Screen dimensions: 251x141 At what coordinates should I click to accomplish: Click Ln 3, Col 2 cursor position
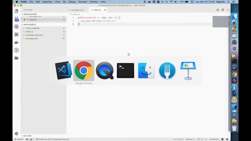point(178,139)
